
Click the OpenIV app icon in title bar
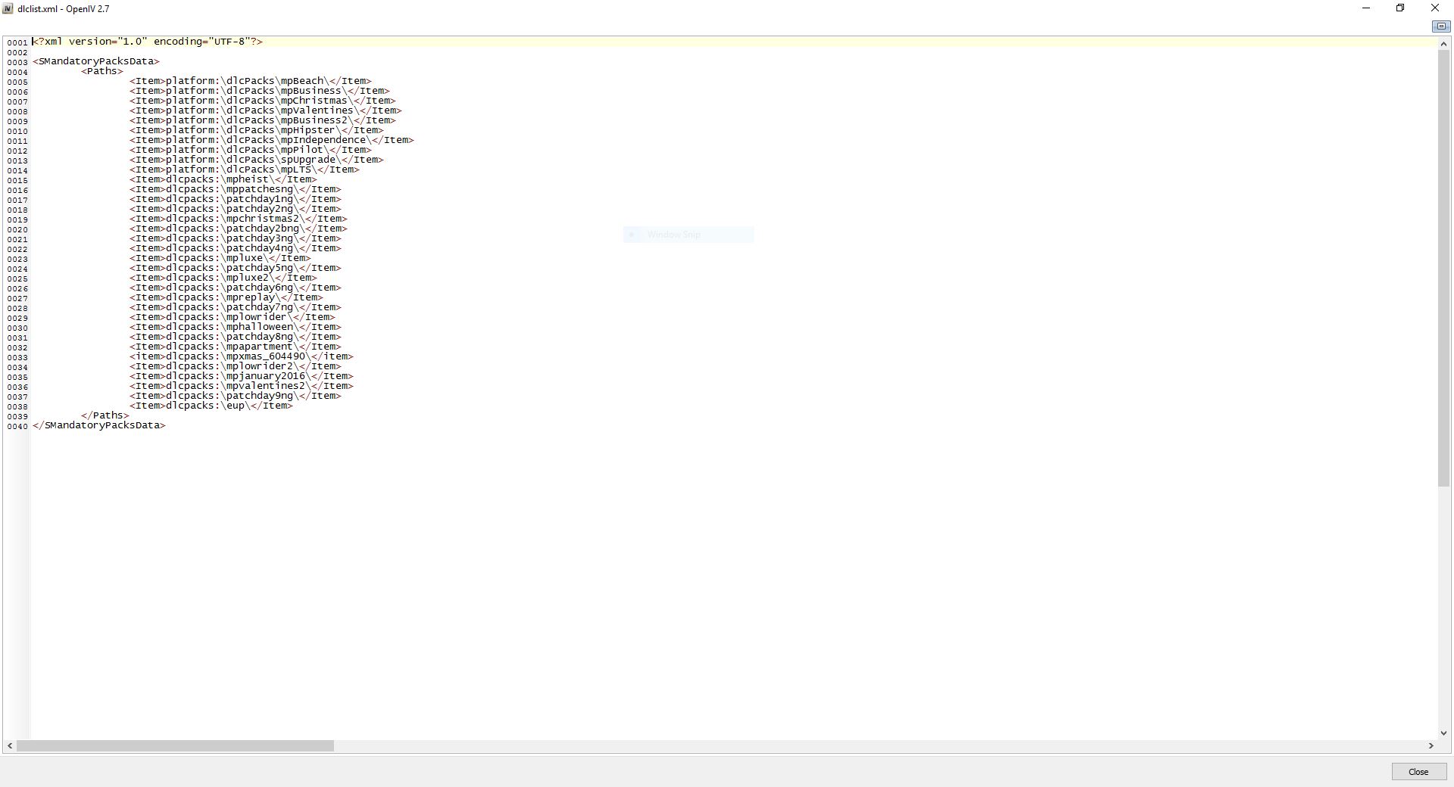point(8,8)
